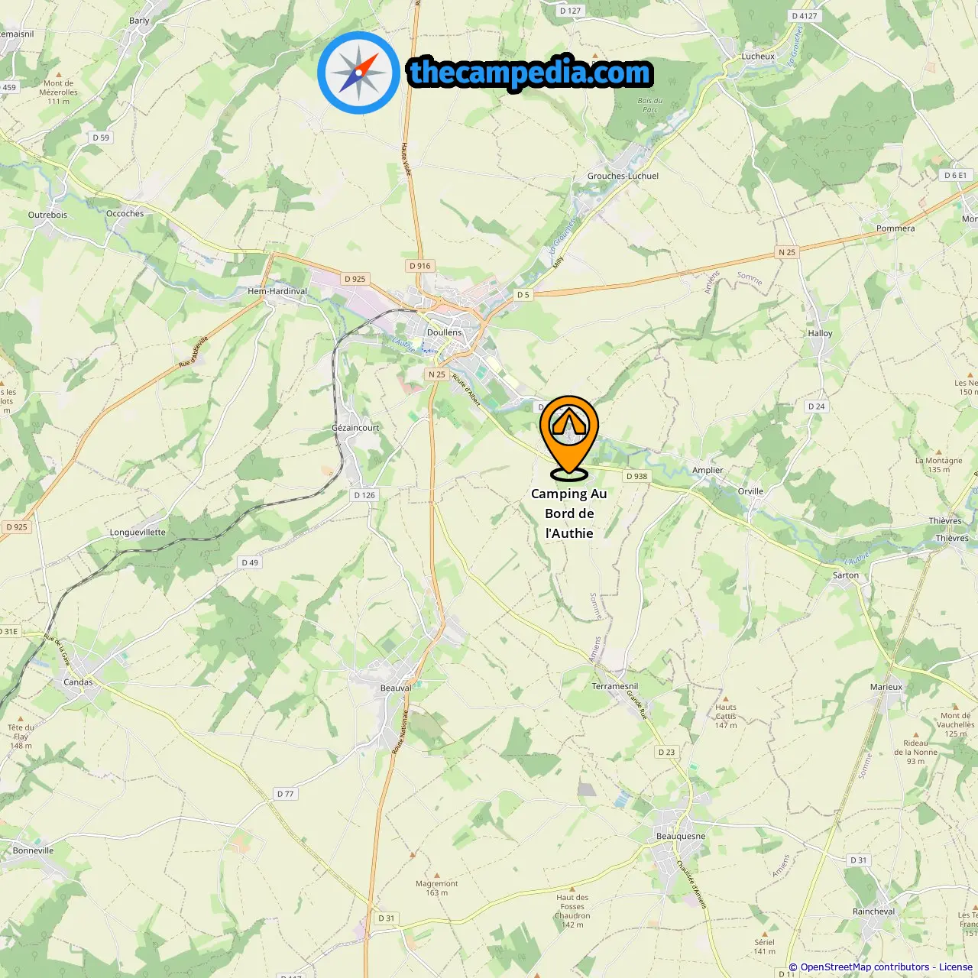This screenshot has height=978, width=978.
Task: Click the D 126 road shield
Action: point(364,495)
